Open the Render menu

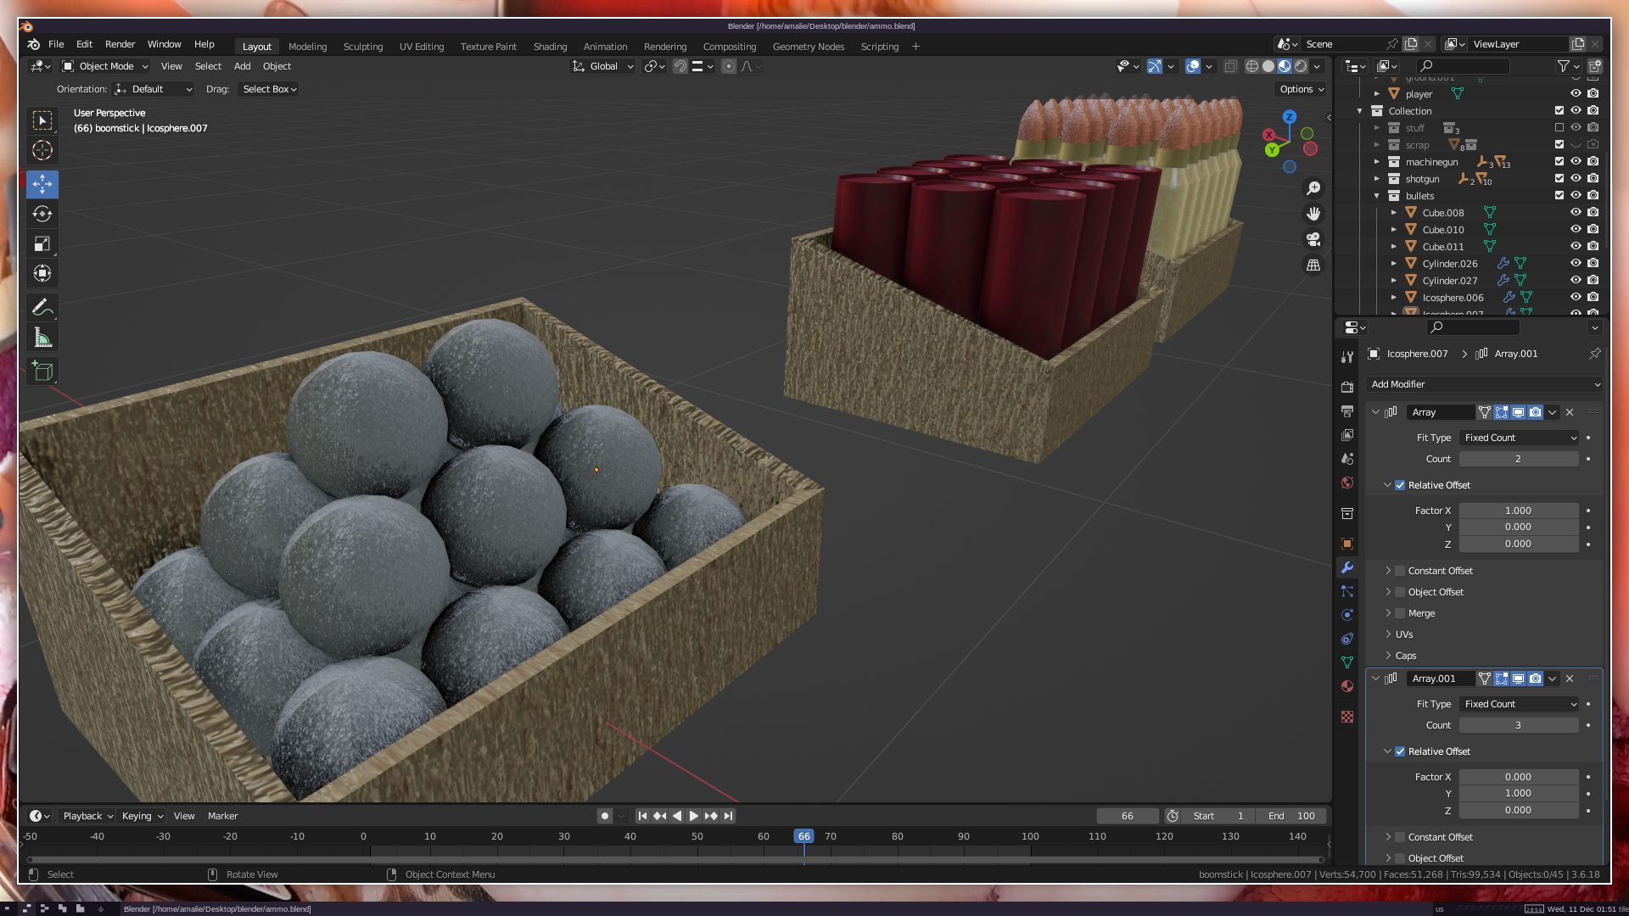pyautogui.click(x=120, y=44)
